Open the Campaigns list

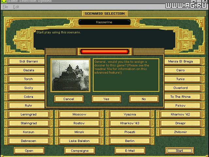[x=80, y=151]
